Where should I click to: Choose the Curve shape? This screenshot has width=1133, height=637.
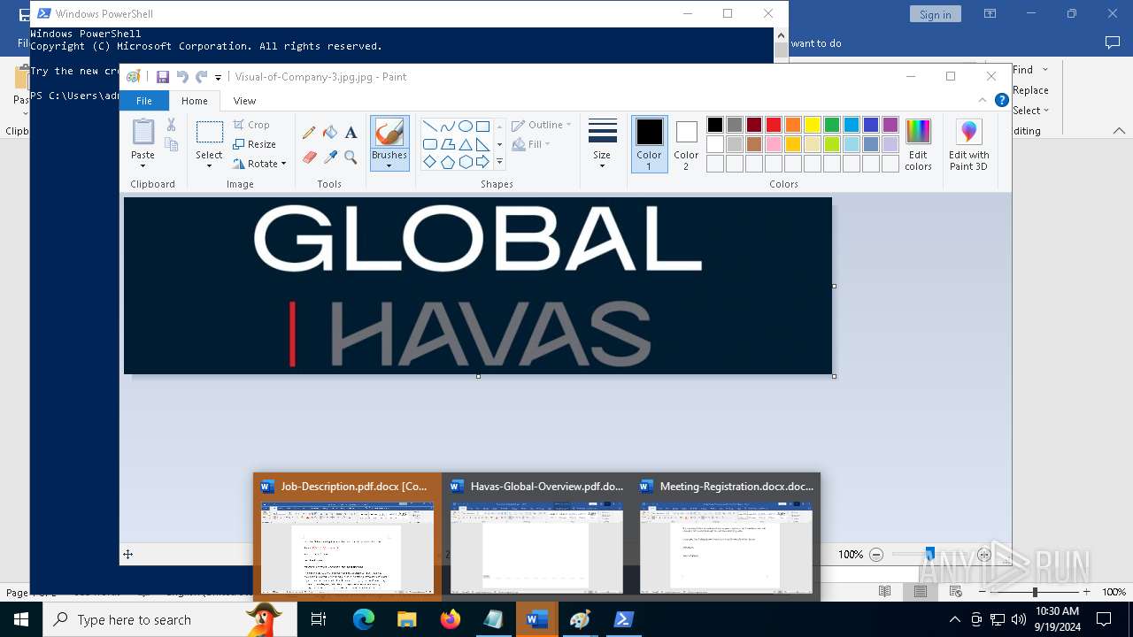447,126
